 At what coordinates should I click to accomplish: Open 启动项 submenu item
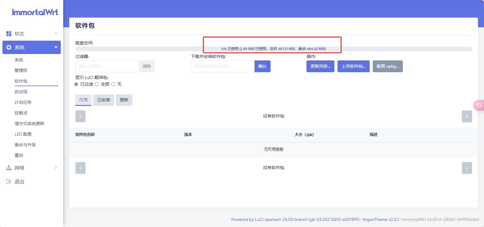[21, 92]
